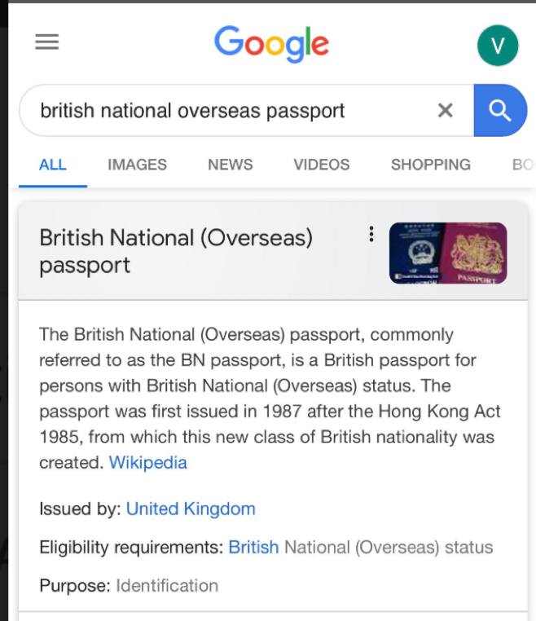The image size is (536, 621).
Task: Open the hamburger main menu
Action: tap(47, 42)
